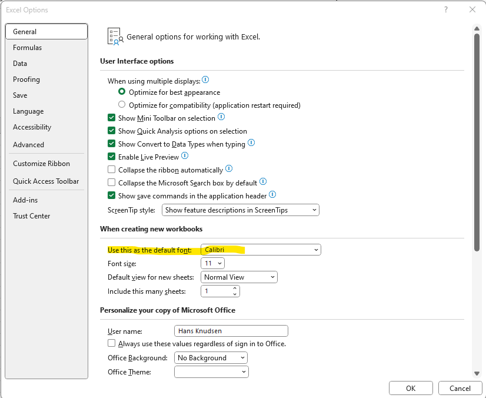Increase the number of sheets with up arrow
Screen dimensions: 486x398
235,288
